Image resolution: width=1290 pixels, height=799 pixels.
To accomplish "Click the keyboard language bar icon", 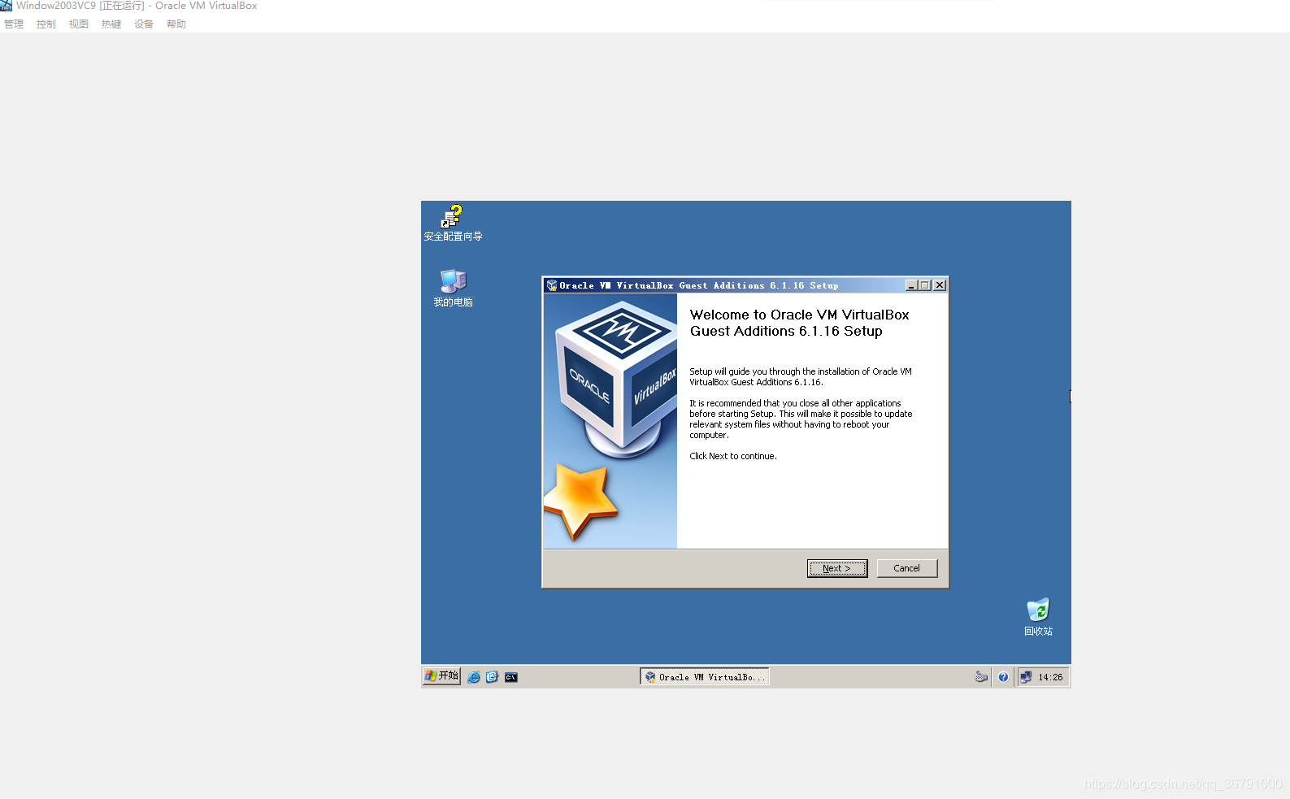I will 981,677.
